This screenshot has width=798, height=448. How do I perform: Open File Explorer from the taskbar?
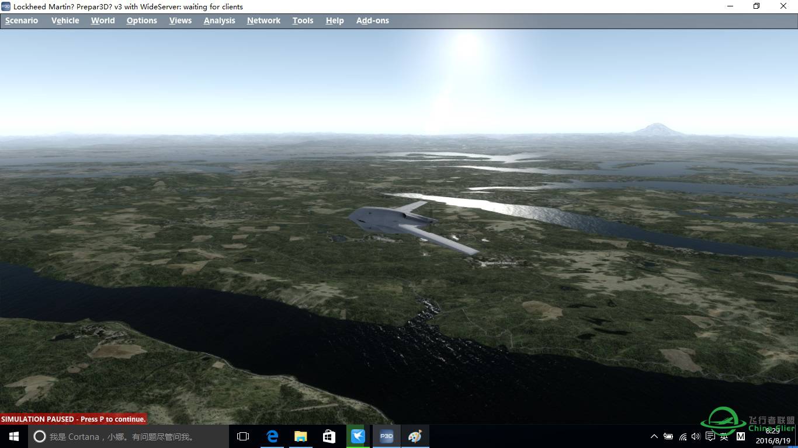click(x=301, y=436)
